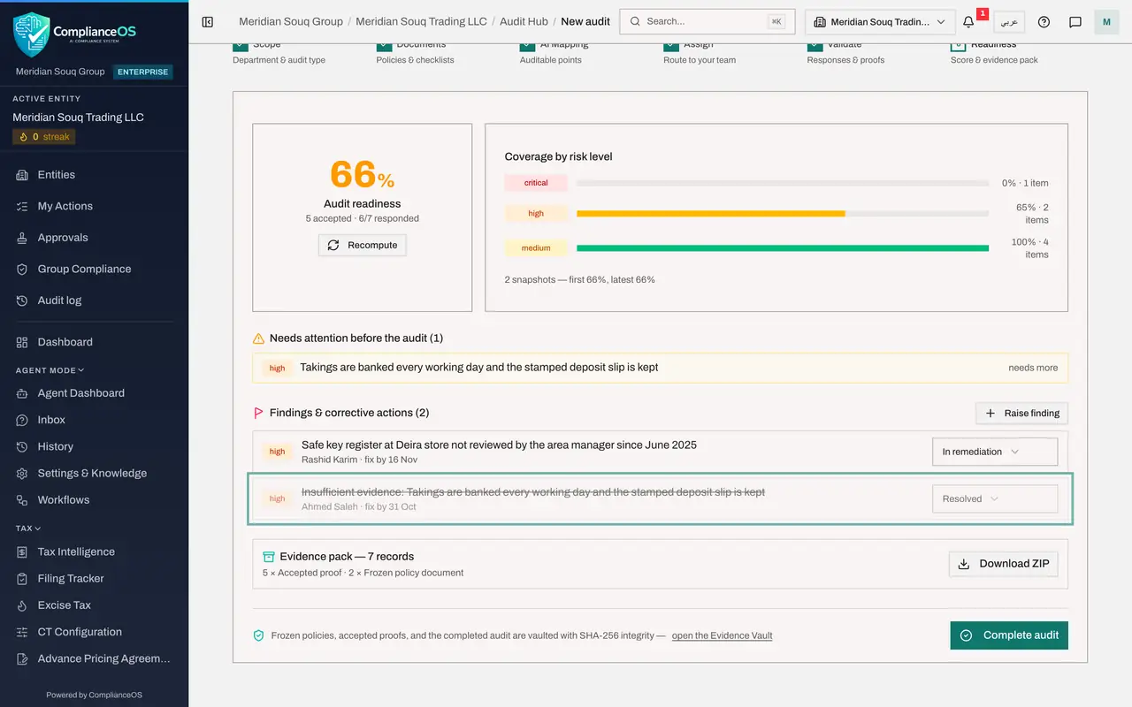Open the chat feedback icon
The height and width of the screenshot is (707, 1132).
pyautogui.click(x=1075, y=21)
